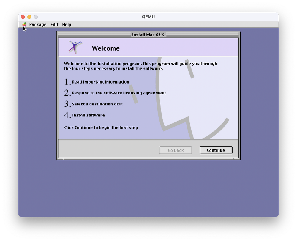
Task: Open the rainbow Apple menu
Action: 24,24
